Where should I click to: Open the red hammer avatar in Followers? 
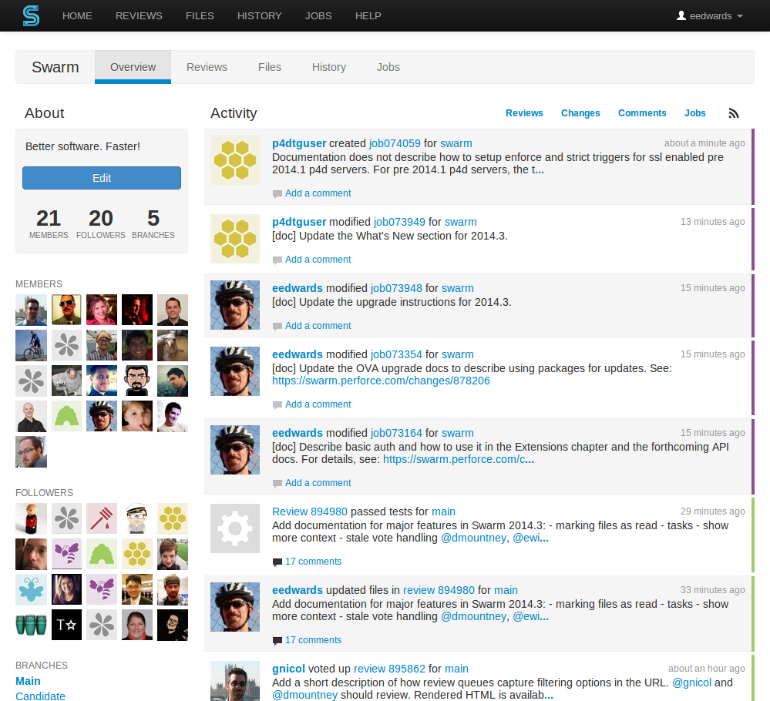tap(102, 518)
